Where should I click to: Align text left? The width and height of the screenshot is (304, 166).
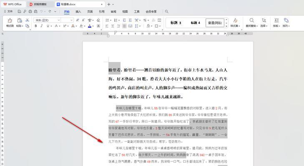[107, 26]
